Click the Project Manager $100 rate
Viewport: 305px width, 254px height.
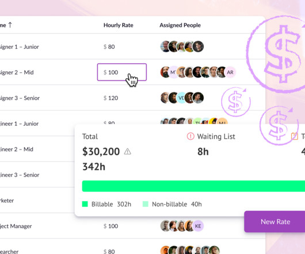pos(110,226)
